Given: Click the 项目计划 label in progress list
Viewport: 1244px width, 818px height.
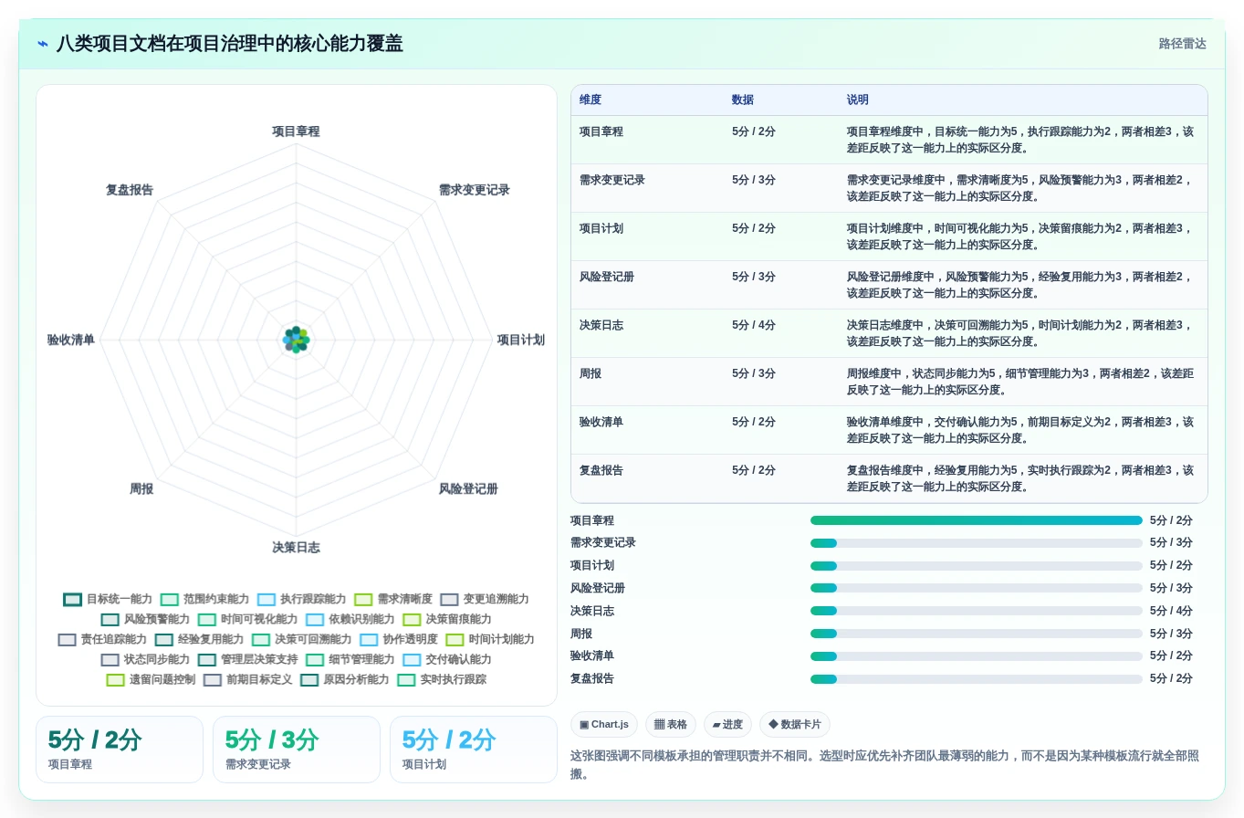Looking at the screenshot, I should [592, 565].
